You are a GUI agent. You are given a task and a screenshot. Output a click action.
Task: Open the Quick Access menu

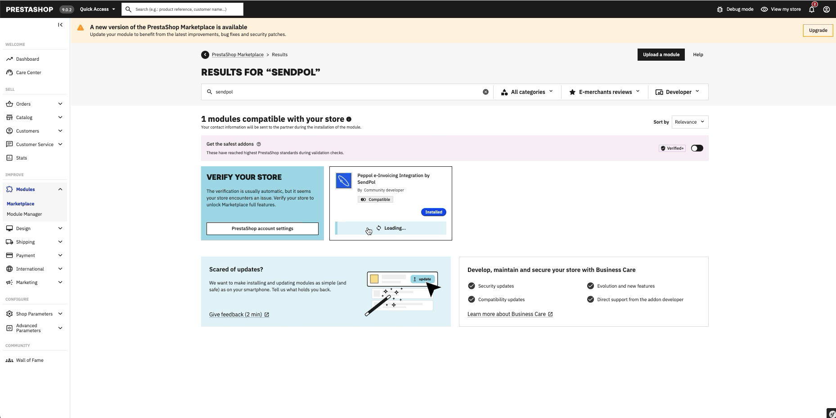coord(97,9)
